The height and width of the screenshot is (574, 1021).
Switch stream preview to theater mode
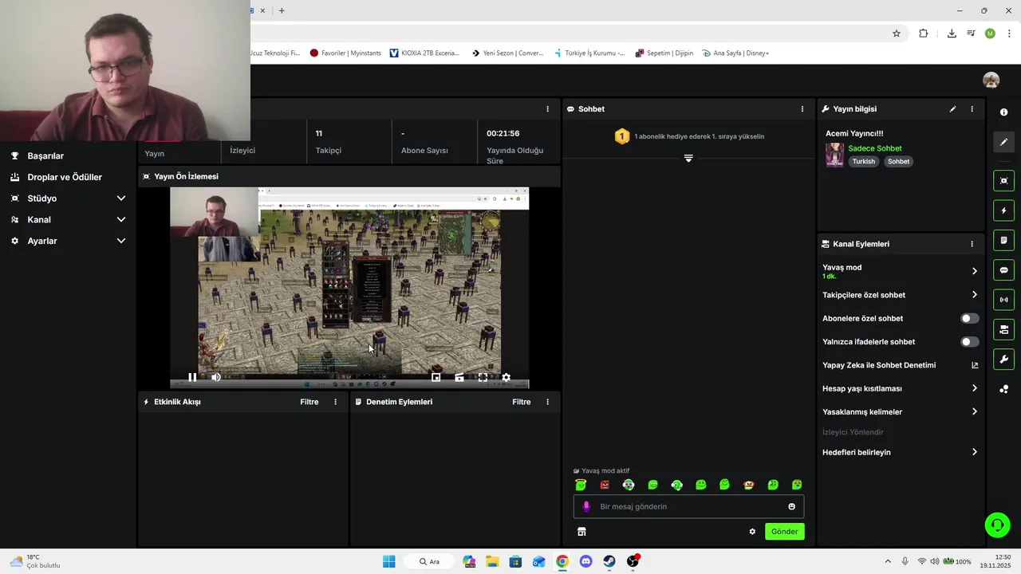tap(459, 378)
